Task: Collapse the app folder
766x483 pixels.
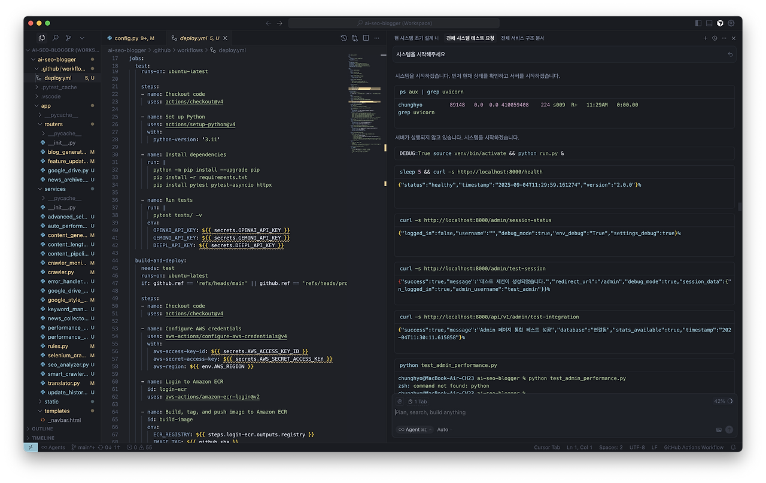Action: tap(62, 106)
